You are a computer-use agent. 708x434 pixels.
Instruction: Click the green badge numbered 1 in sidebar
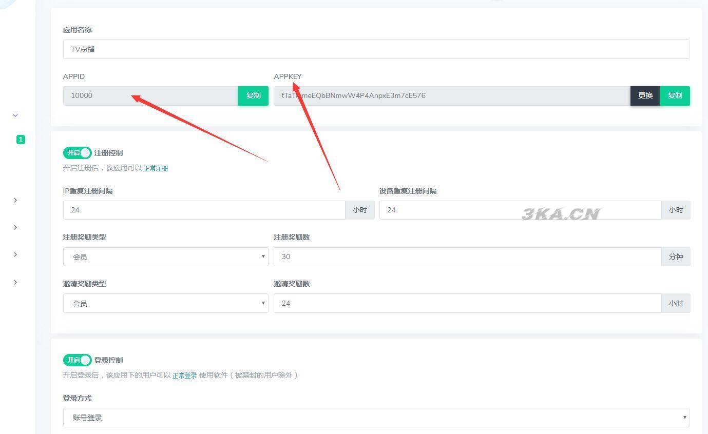(x=21, y=140)
